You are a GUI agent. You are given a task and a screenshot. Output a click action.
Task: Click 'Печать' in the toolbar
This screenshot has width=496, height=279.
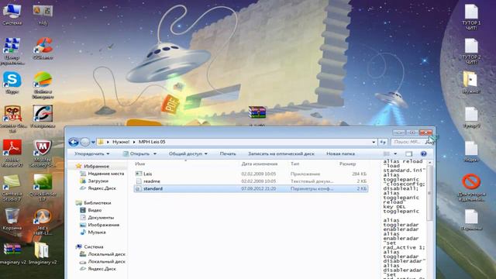tap(228, 153)
